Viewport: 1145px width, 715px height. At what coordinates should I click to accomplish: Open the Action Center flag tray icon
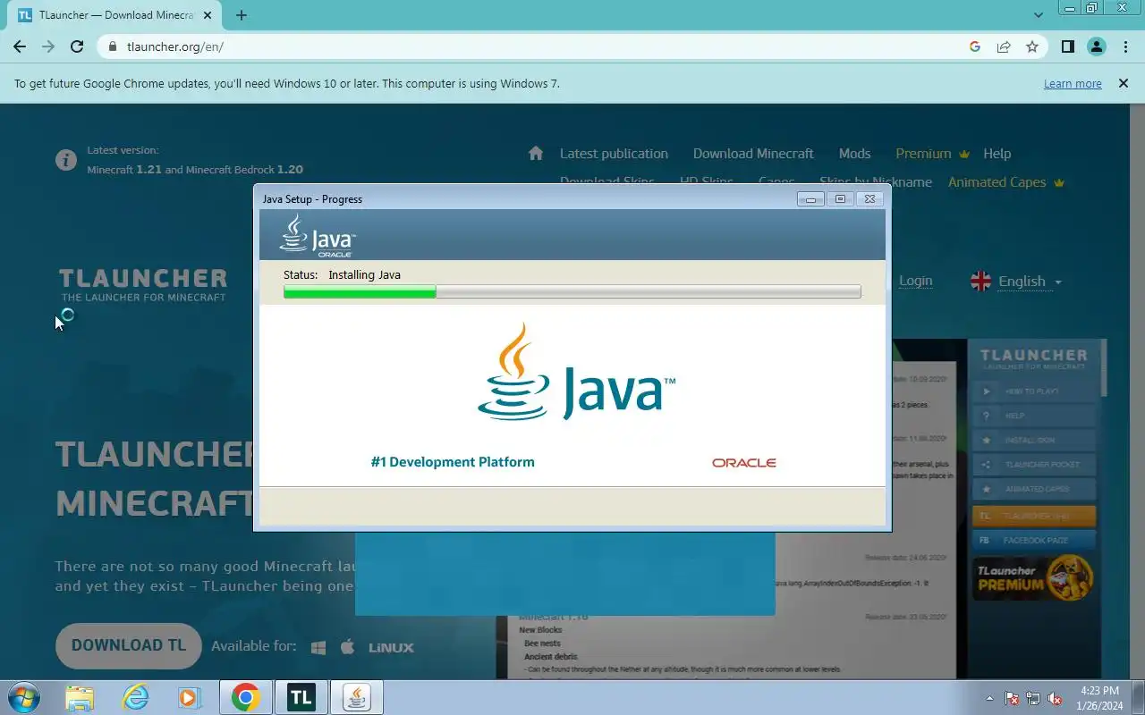(1012, 698)
